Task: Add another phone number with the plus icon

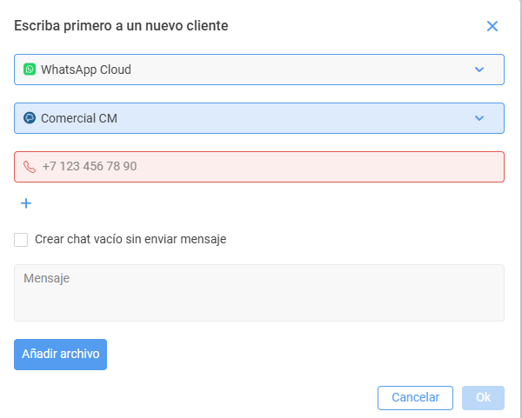Action: click(26, 203)
